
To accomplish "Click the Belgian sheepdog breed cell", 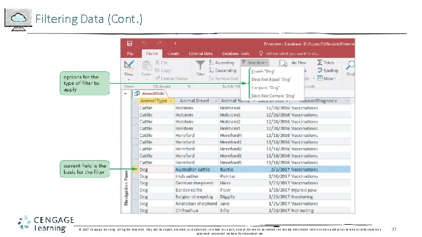I will tap(197, 197).
